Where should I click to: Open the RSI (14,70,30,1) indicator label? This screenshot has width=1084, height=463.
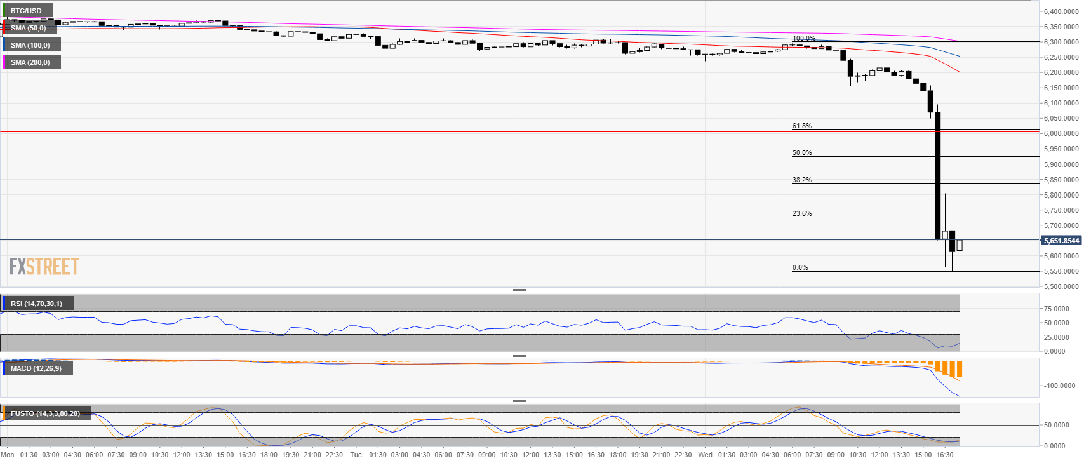[36, 304]
